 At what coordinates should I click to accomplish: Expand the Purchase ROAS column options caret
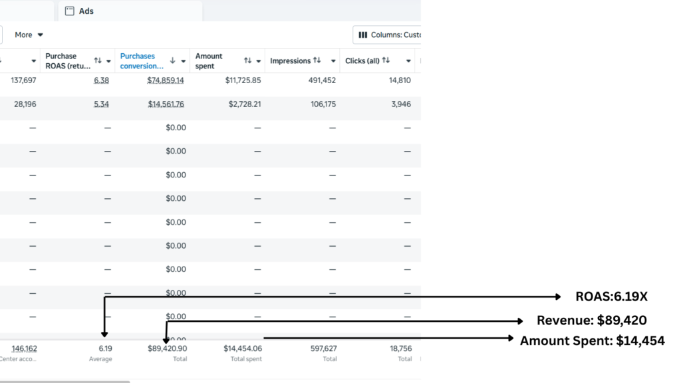tap(108, 61)
